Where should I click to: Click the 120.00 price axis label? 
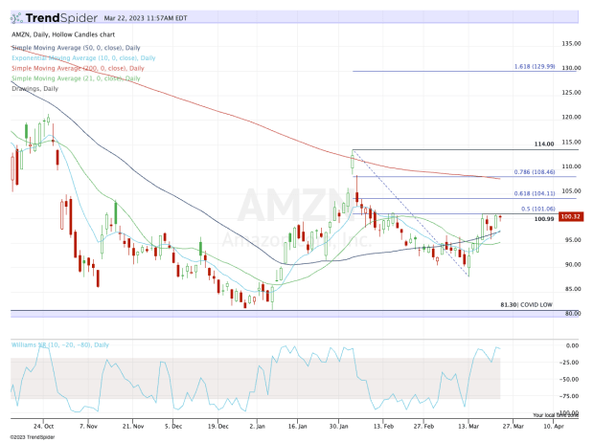571,117
